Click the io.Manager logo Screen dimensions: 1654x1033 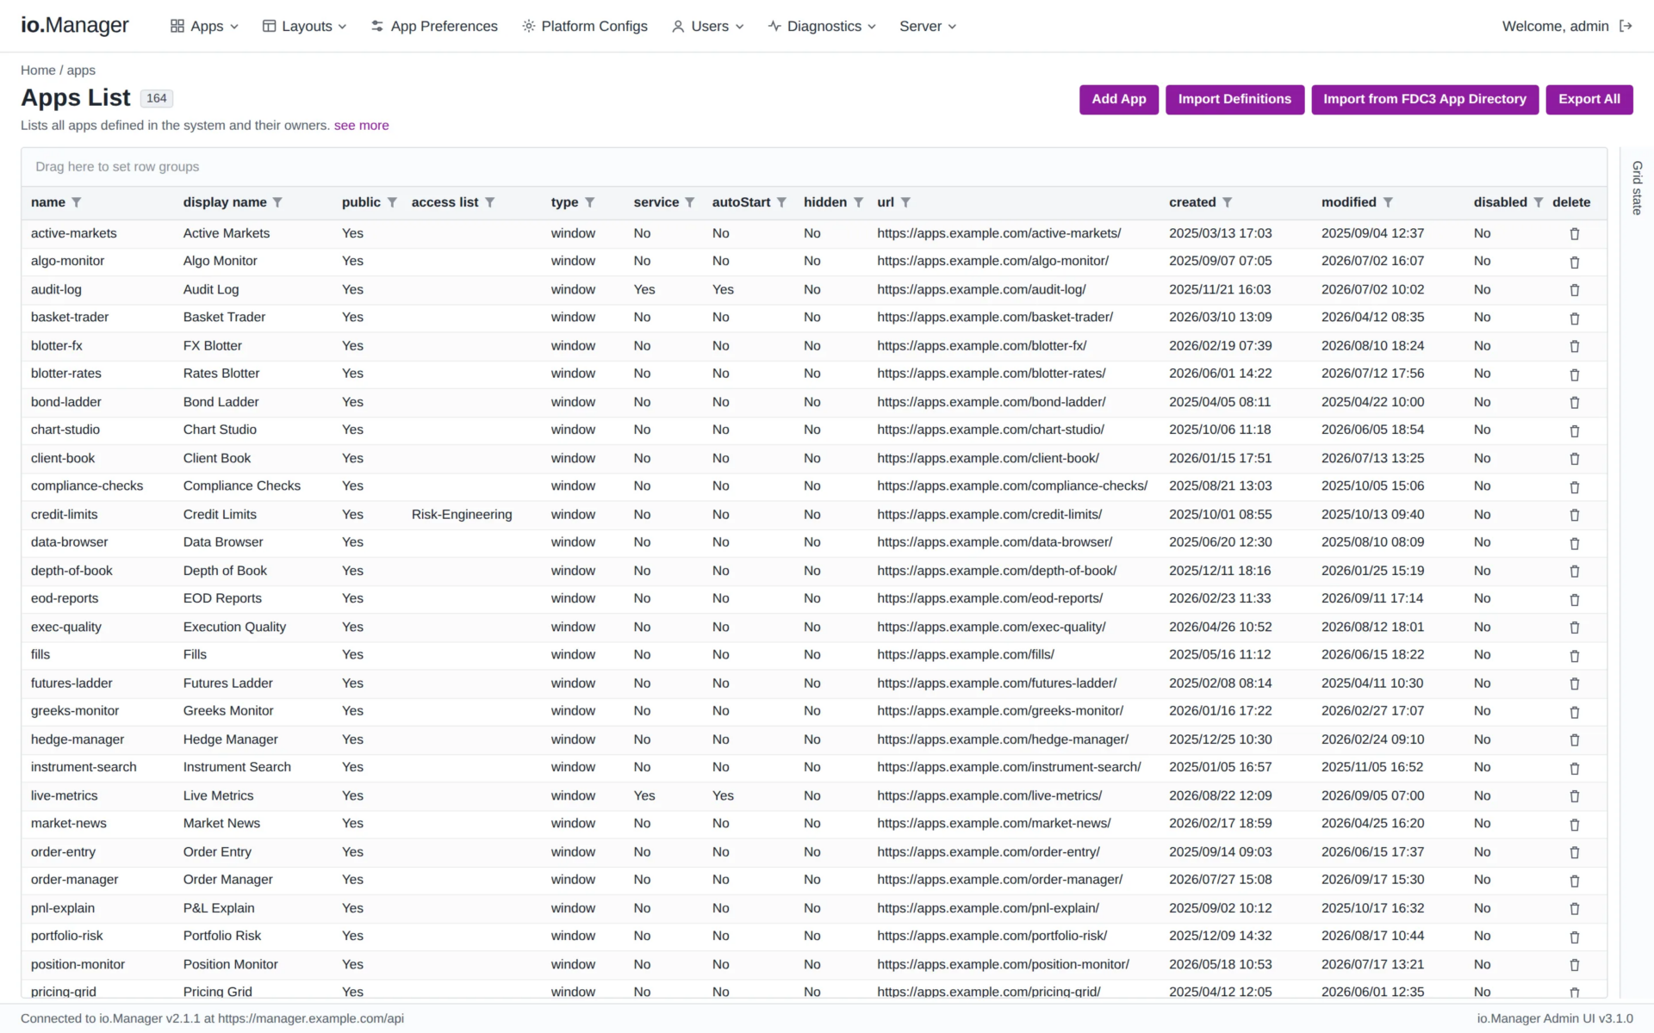pos(75,25)
